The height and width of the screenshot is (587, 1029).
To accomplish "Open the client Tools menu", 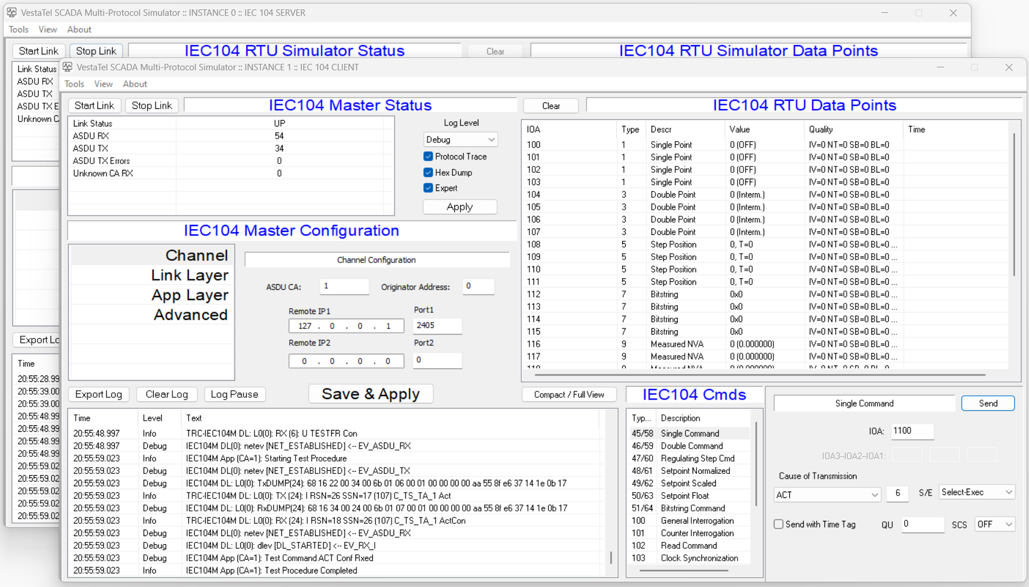I will 74,84.
